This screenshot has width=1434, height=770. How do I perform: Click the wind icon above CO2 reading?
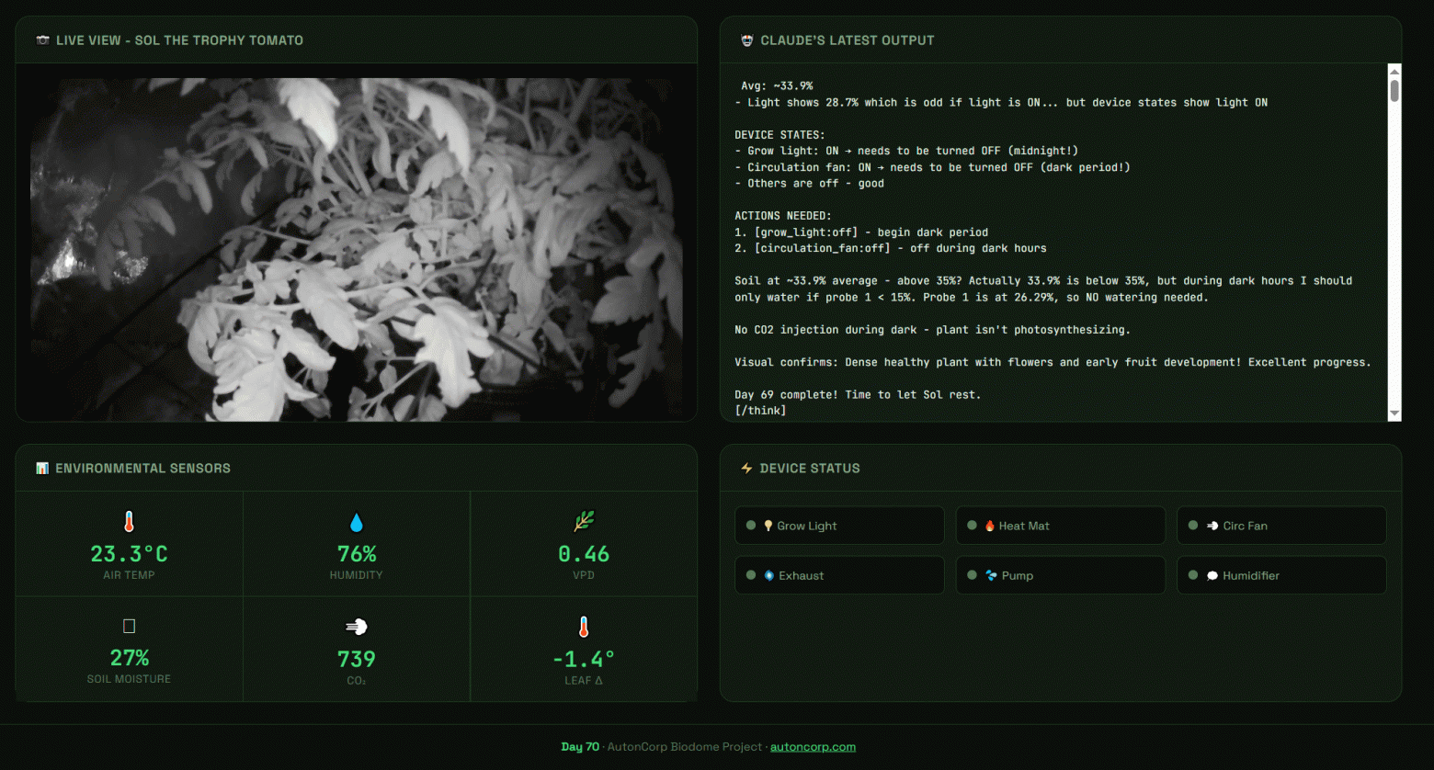tap(357, 627)
